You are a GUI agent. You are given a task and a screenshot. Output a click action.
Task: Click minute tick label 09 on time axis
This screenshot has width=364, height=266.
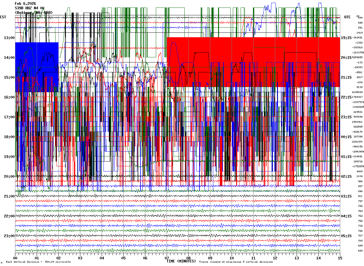[210, 258]
